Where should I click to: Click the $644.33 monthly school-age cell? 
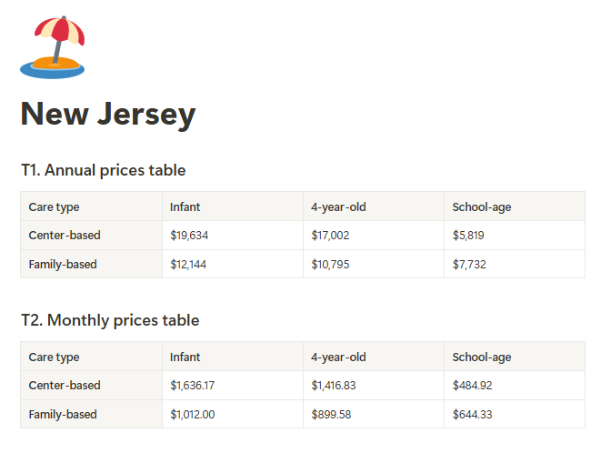(x=515, y=414)
